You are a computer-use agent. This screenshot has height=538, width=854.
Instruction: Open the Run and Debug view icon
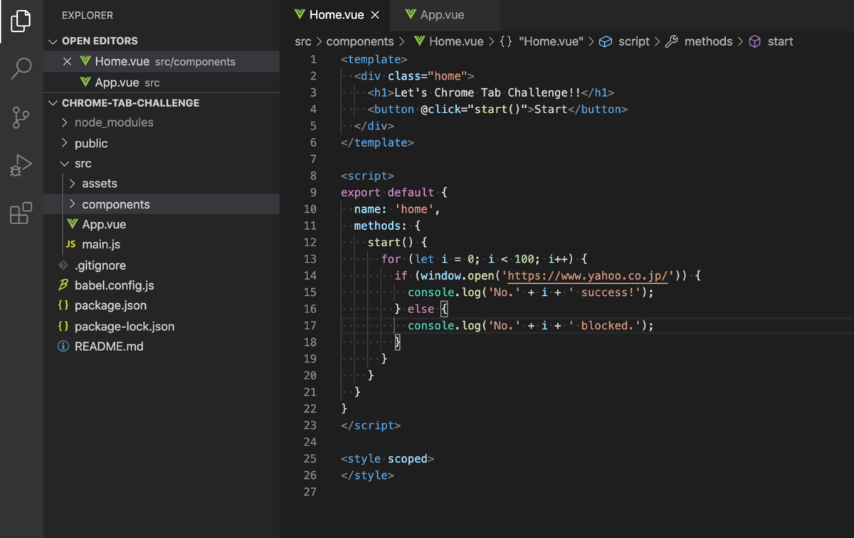coord(21,165)
